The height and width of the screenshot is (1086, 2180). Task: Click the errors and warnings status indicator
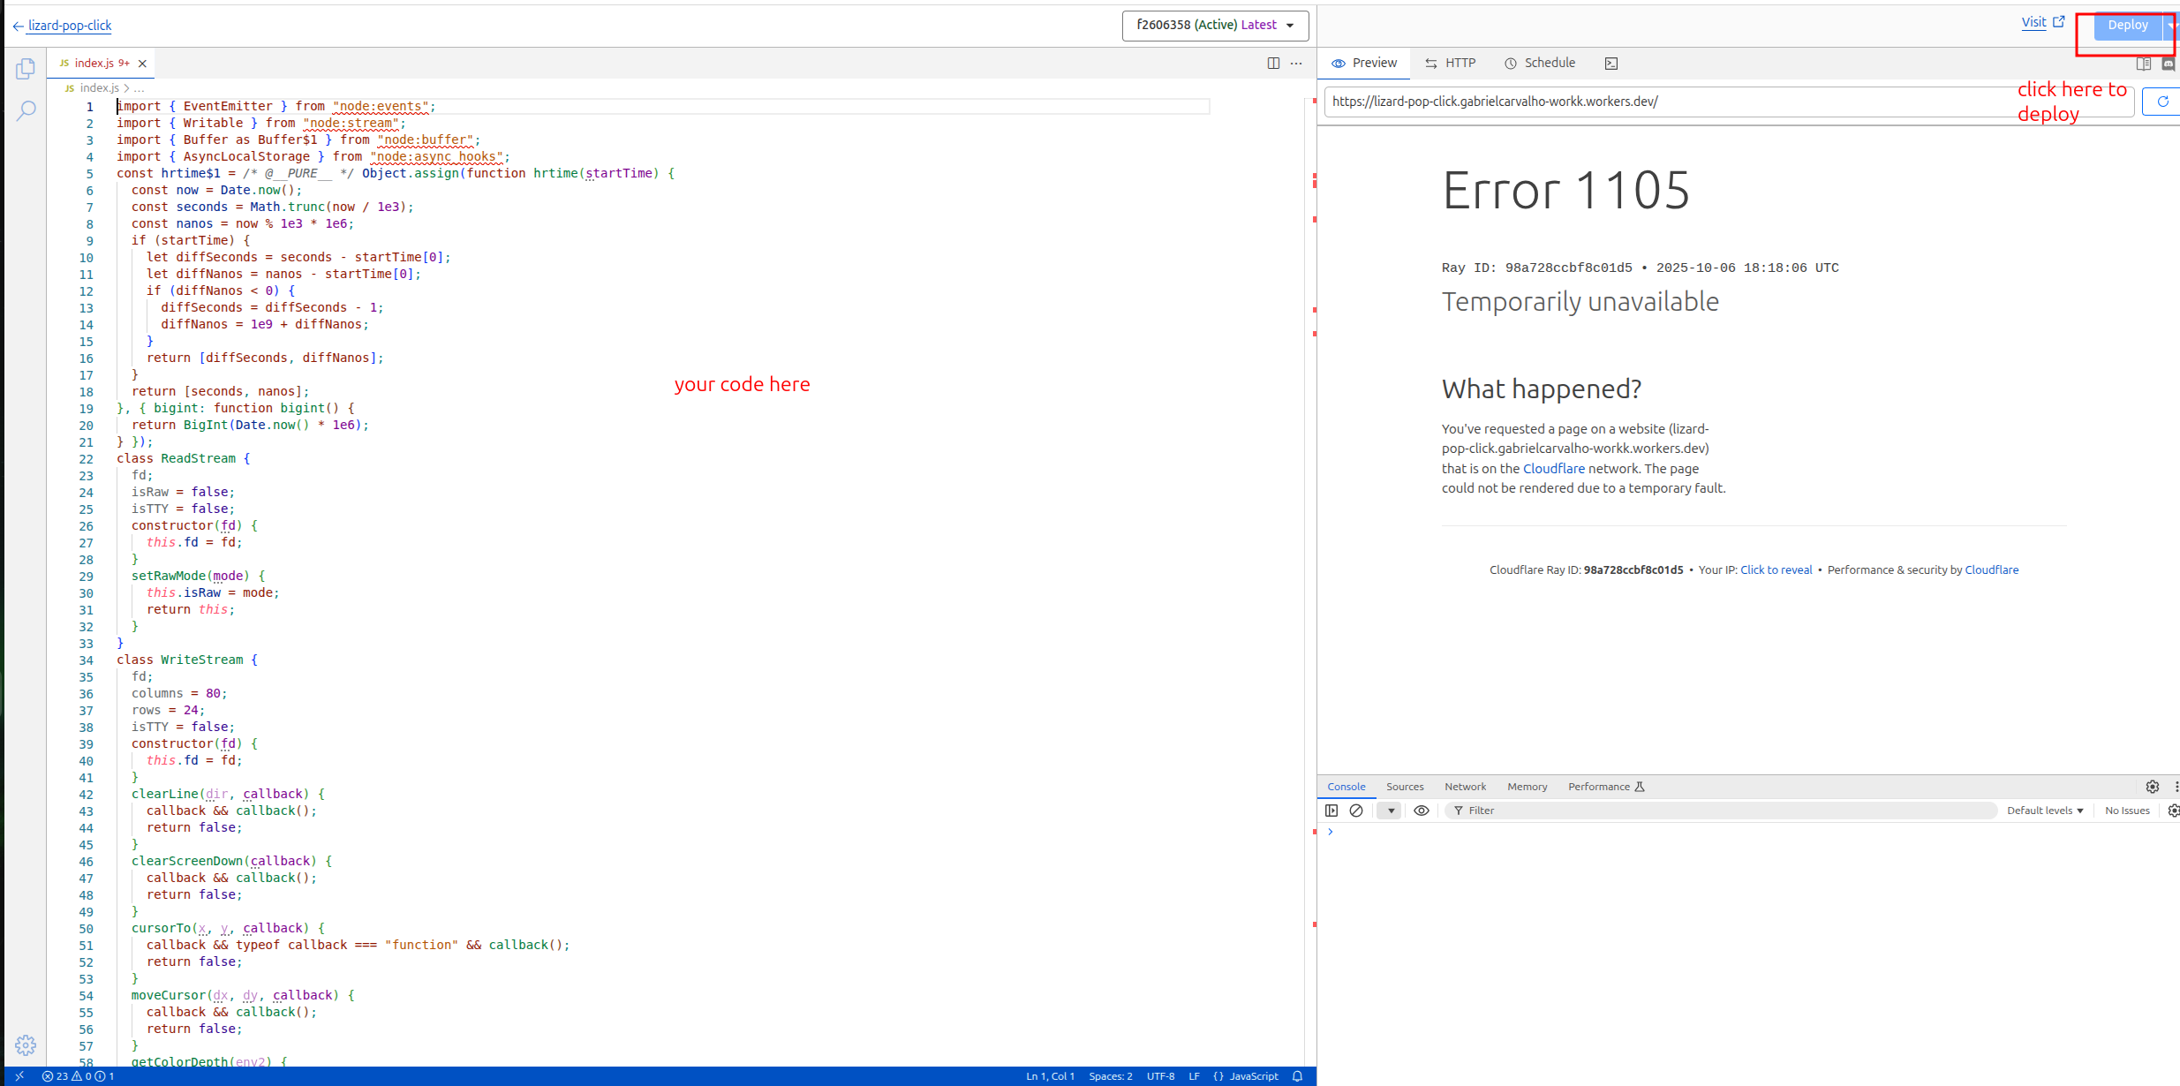pyautogui.click(x=78, y=1076)
